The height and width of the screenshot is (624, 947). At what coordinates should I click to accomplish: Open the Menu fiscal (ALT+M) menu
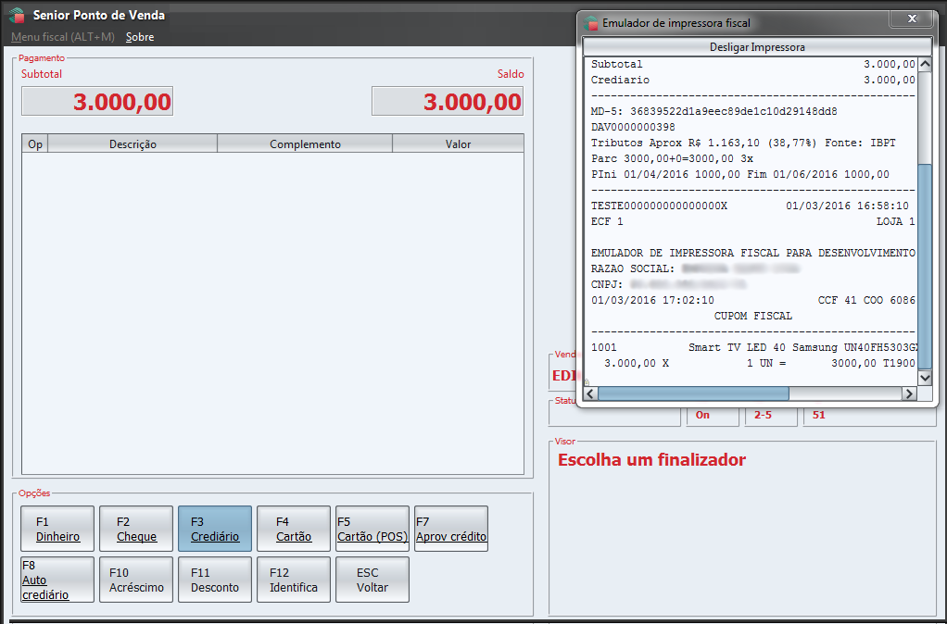pyautogui.click(x=63, y=37)
